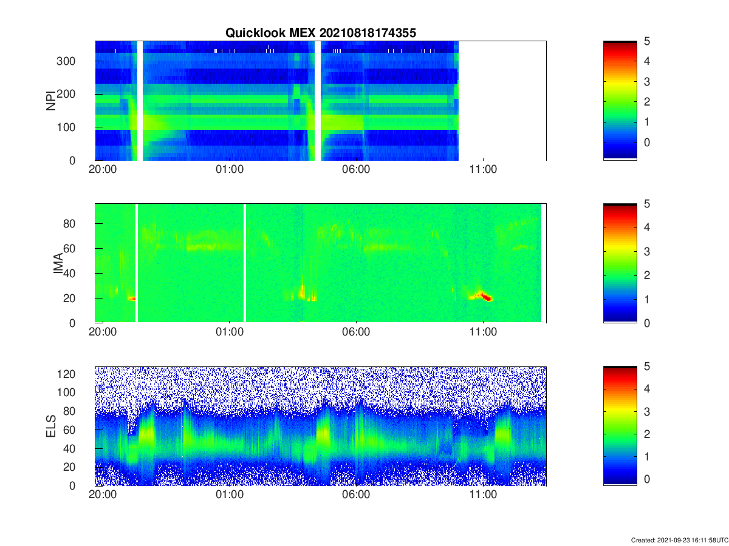This screenshot has height=546, width=729.
Task: Click the 5 label on the IMA color bar
Action: 647,204
